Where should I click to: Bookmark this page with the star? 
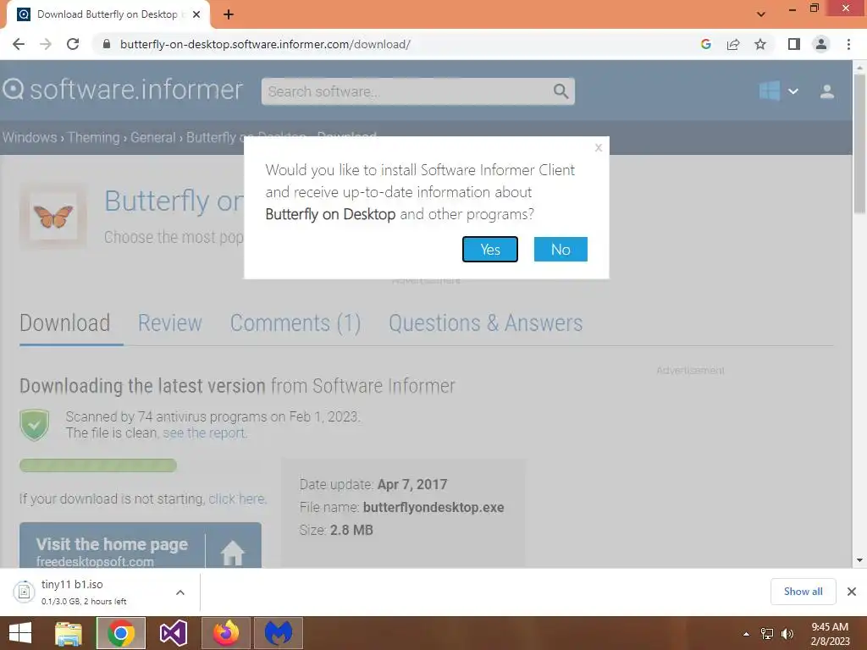[x=760, y=44]
